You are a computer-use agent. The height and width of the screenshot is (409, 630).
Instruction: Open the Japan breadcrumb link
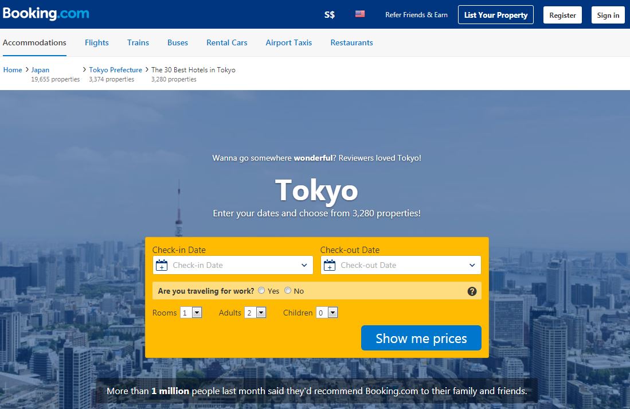[x=40, y=70]
